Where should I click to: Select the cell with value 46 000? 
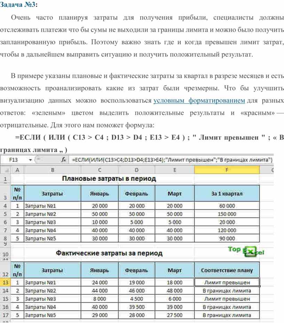tap(137, 291)
